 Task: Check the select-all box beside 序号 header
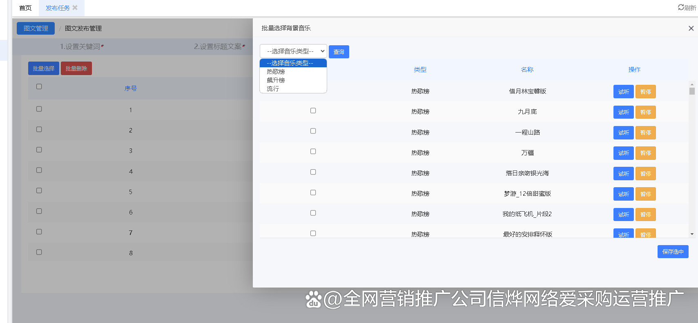39,86
